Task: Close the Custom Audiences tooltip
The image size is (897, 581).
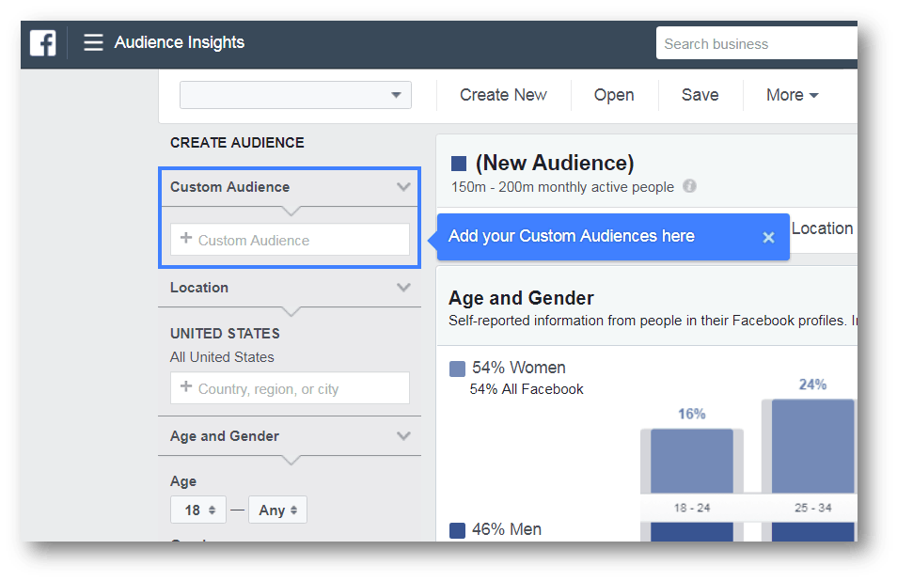Action: click(768, 237)
